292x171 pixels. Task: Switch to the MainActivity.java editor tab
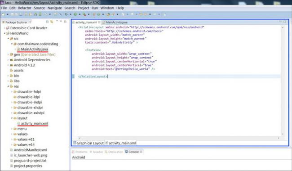point(115,22)
